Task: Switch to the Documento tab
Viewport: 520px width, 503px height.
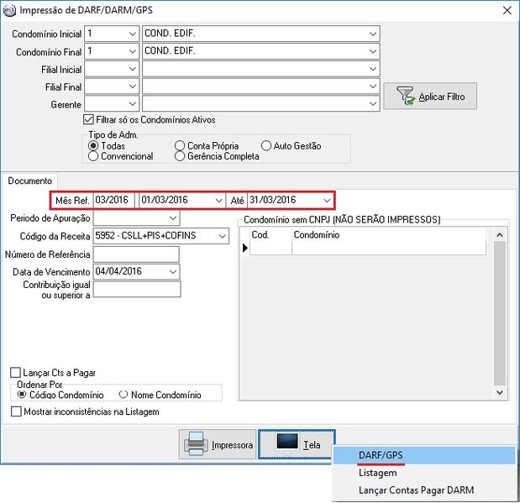Action: tap(31, 181)
